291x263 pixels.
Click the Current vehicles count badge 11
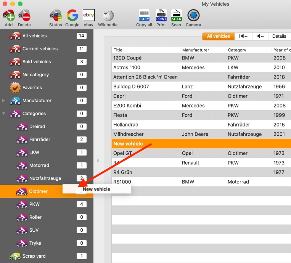tap(82, 49)
